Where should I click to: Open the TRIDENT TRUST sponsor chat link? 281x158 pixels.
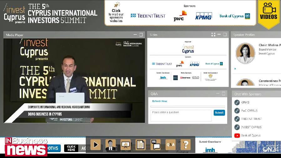pos(251,119)
